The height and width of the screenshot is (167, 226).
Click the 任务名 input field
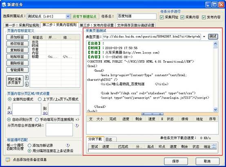[137, 16]
